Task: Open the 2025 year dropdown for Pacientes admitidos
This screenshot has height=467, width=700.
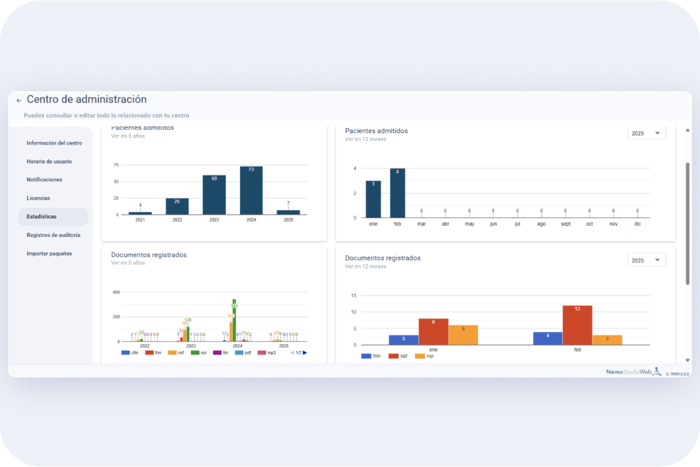Action: point(646,133)
